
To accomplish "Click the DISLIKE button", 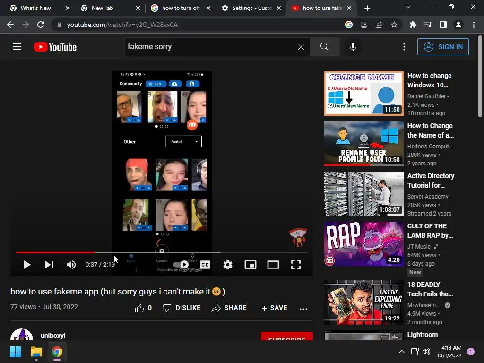I will point(181,308).
